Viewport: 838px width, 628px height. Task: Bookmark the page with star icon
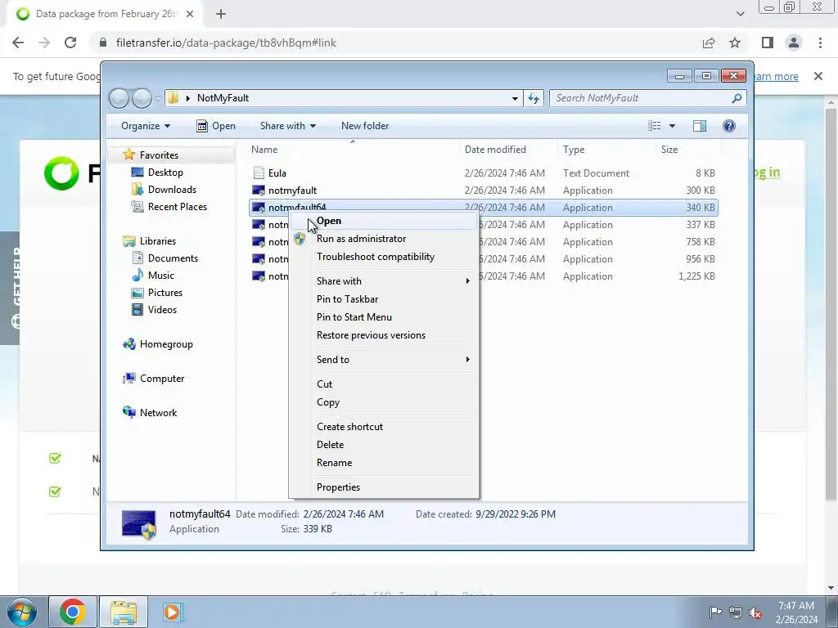[735, 43]
